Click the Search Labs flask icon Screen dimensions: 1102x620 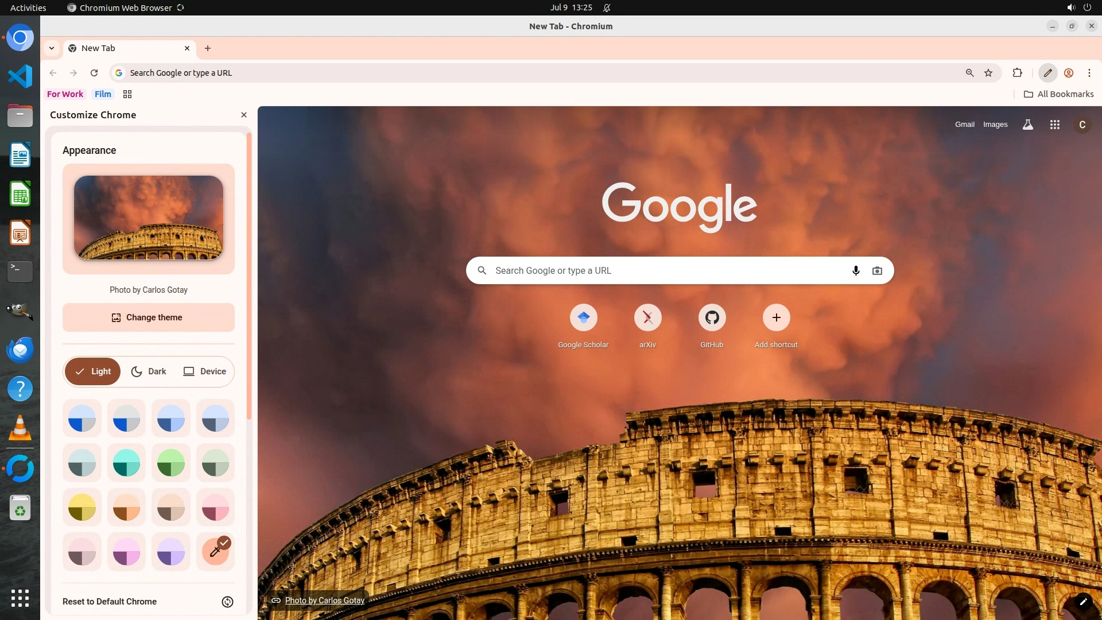tap(1027, 125)
